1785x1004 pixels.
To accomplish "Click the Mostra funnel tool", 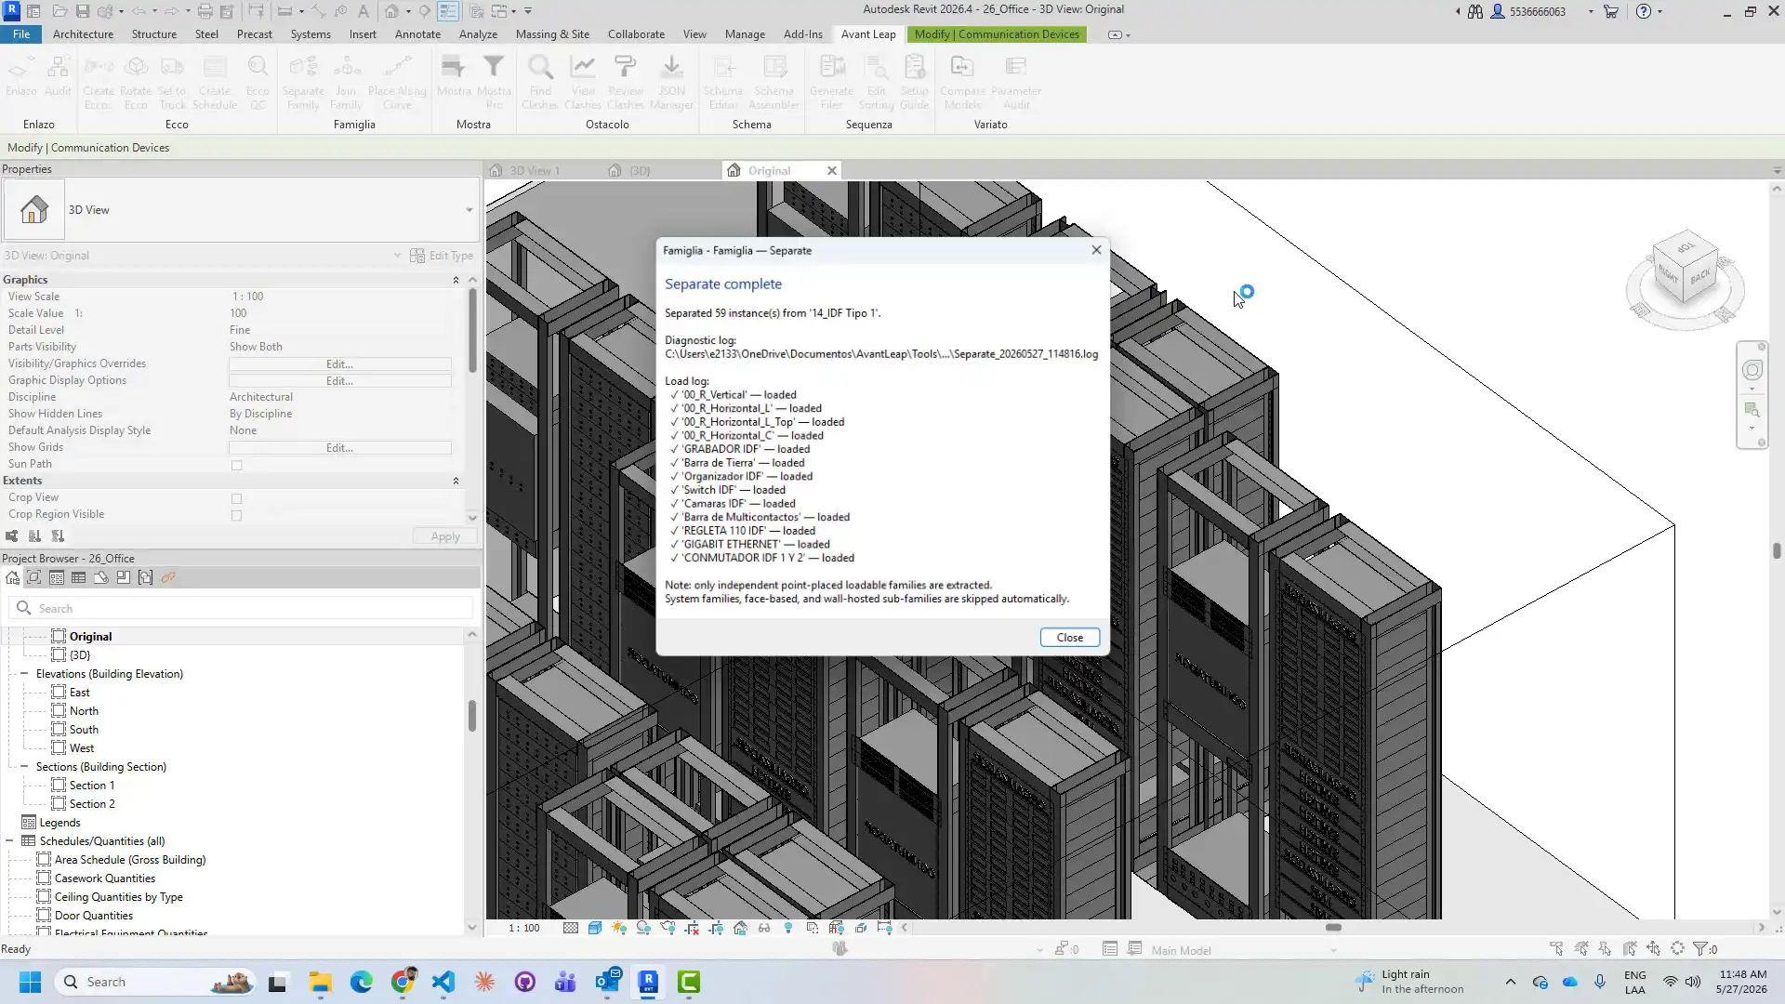I will pos(454,76).
